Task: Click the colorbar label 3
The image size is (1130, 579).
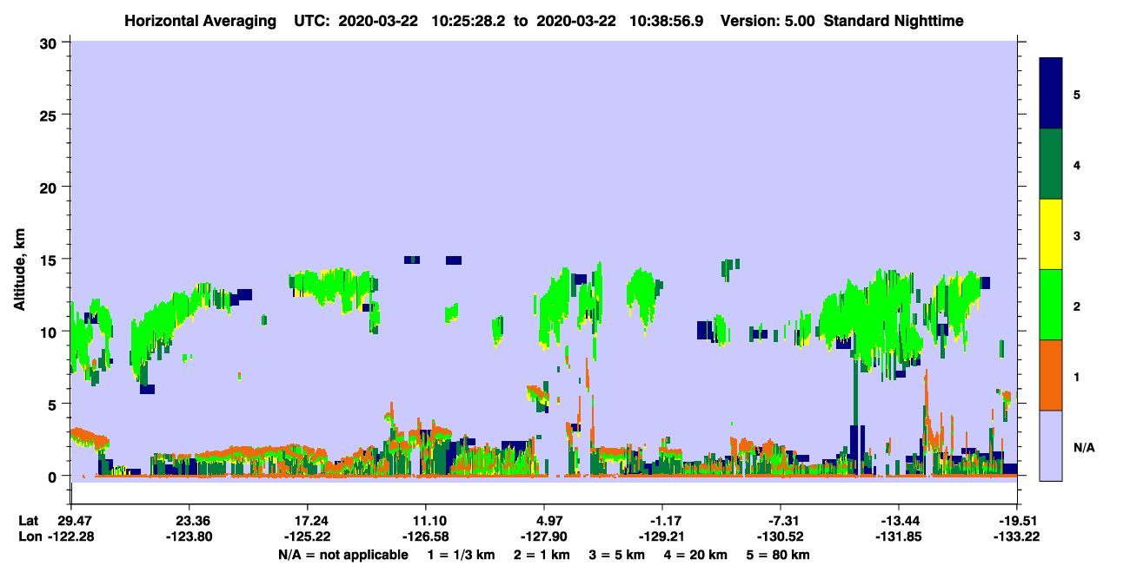Action: point(1077,235)
